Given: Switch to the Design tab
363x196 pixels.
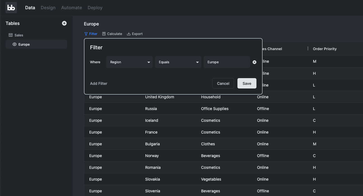Looking at the screenshot, I should [48, 8].
